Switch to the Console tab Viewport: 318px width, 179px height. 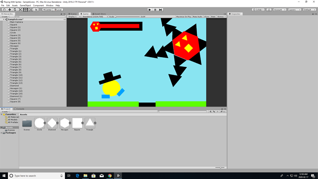click(x=19, y=109)
